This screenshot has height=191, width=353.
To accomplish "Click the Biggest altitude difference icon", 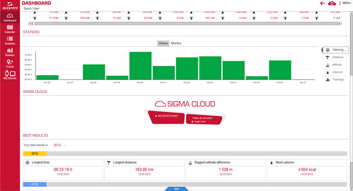I will [190, 162].
